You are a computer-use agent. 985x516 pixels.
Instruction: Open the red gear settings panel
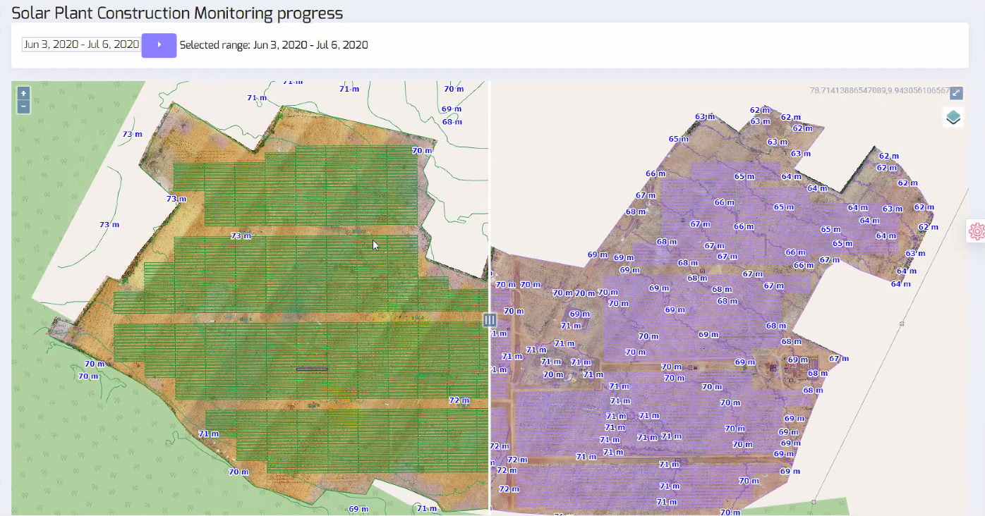(977, 231)
